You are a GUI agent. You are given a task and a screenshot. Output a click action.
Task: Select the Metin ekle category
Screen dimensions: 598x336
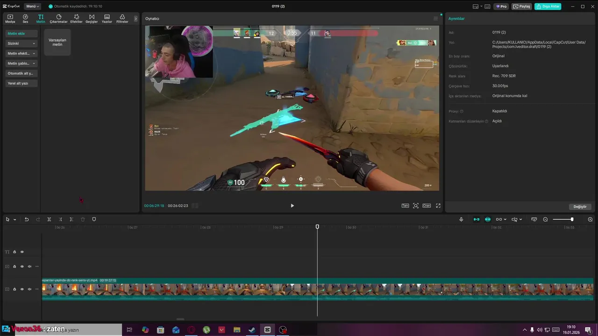(21, 34)
